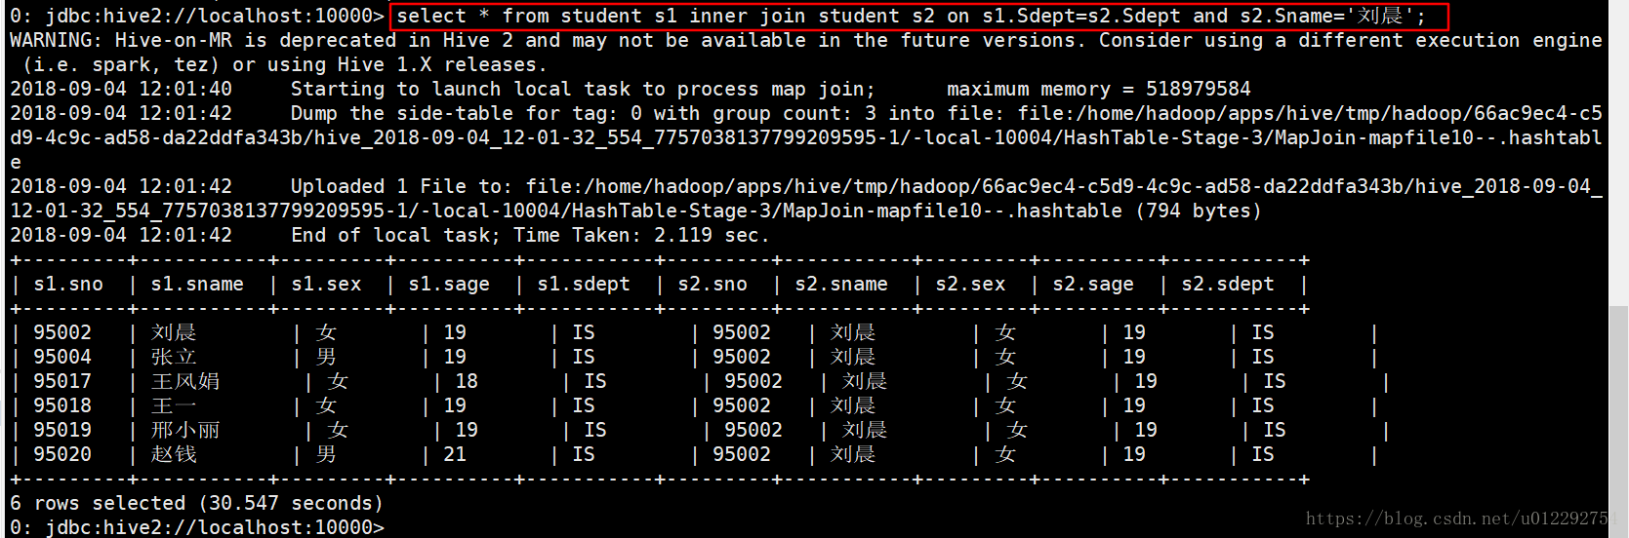This screenshot has height=538, width=1629.
Task: Click the s1.sname column header
Action: tap(197, 284)
